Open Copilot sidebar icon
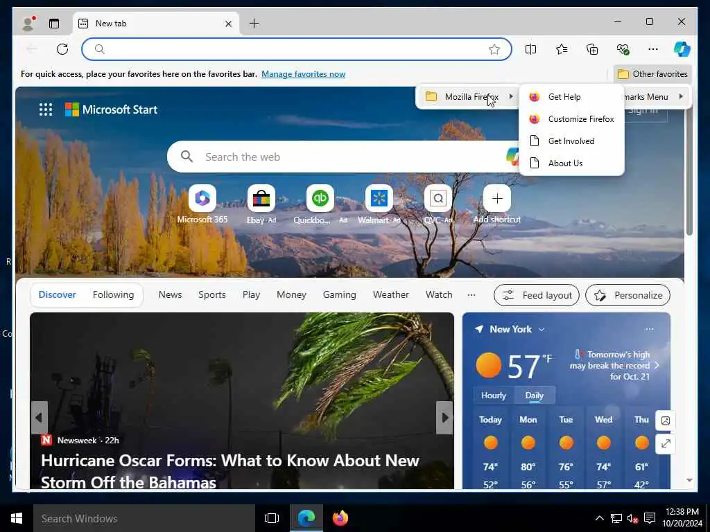This screenshot has width=710, height=532. [x=682, y=49]
